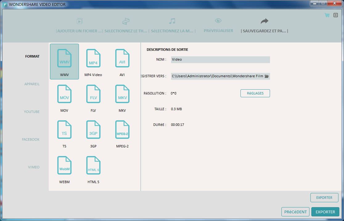Click the outlined Exporter button
344x221 pixels.
click(x=324, y=198)
